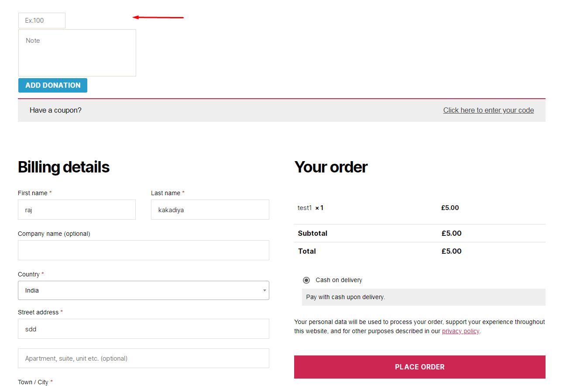
Task: Click the dropdown arrow in the Country field
Action: click(x=264, y=290)
